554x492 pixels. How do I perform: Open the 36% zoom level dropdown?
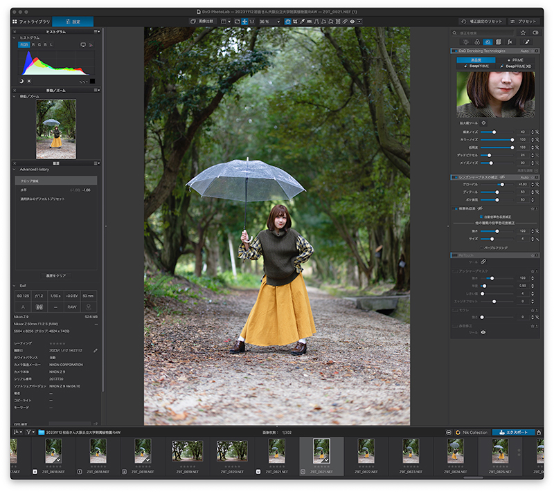pos(269,21)
